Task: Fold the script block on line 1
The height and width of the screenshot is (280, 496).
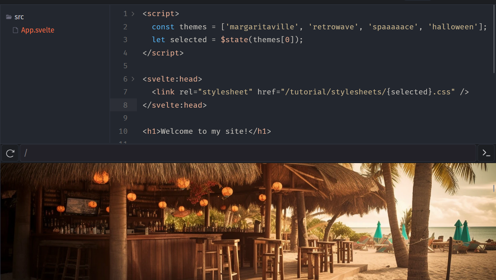Action: 133,14
